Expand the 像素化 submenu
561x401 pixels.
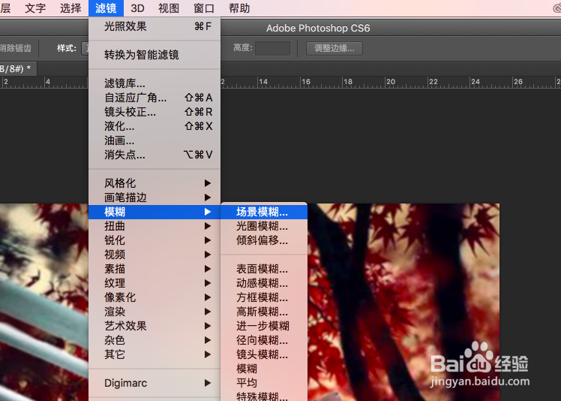(x=154, y=297)
